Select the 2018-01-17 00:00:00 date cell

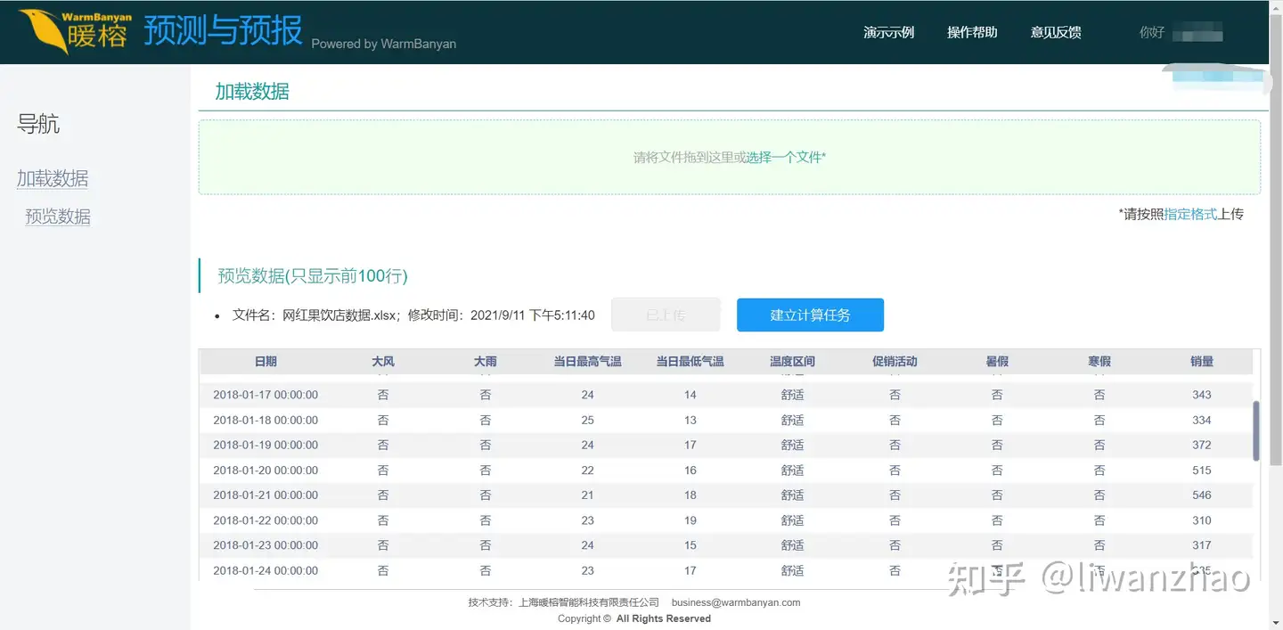point(266,395)
